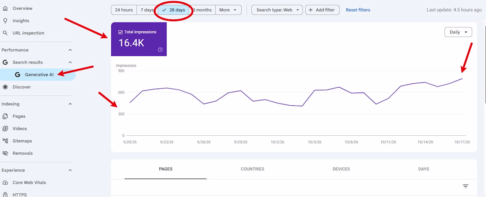Click the Google G icon beside Generative AI
Screen dimensions: 486x197
17,74
